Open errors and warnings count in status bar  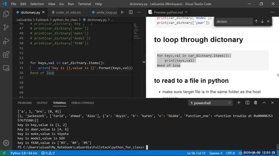click(x=48, y=153)
